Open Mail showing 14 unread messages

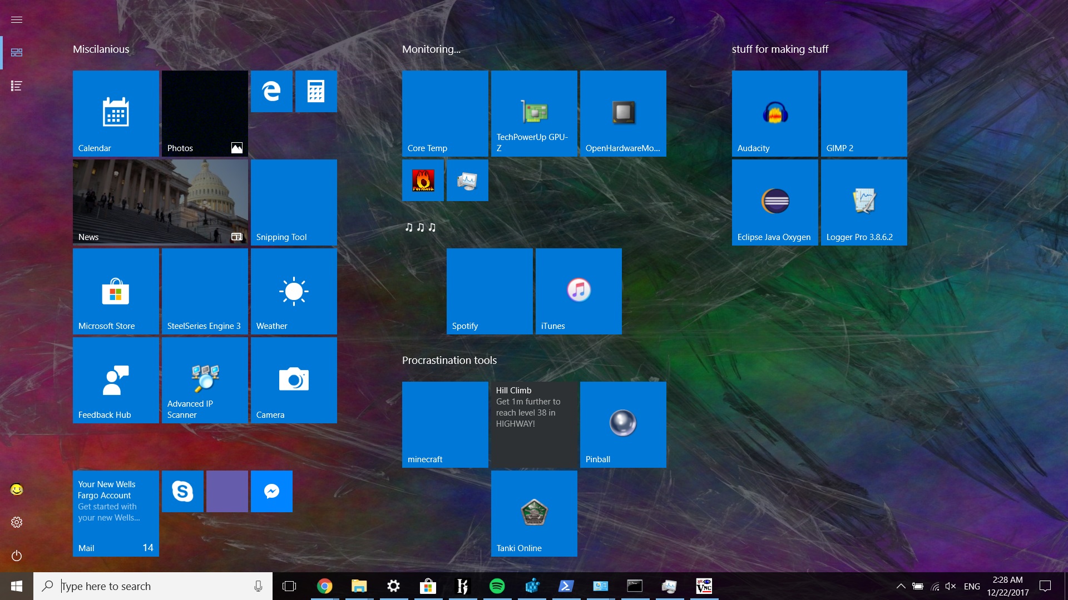pos(115,513)
